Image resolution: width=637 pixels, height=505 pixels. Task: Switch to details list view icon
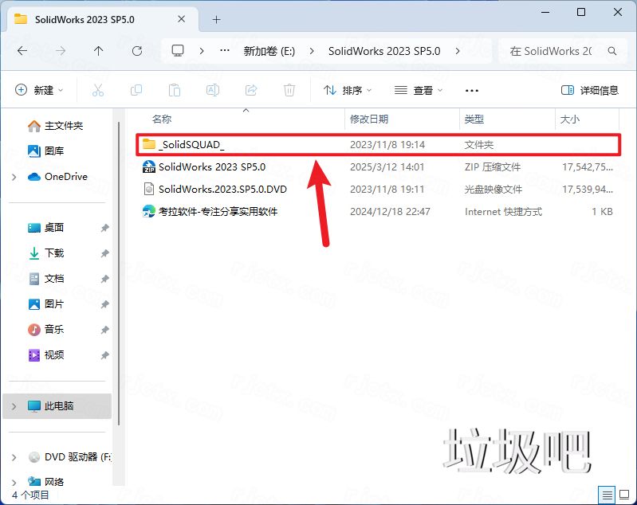point(607,495)
